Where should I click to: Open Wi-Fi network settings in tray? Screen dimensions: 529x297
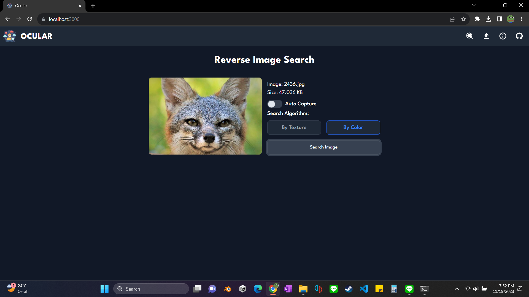(468, 289)
